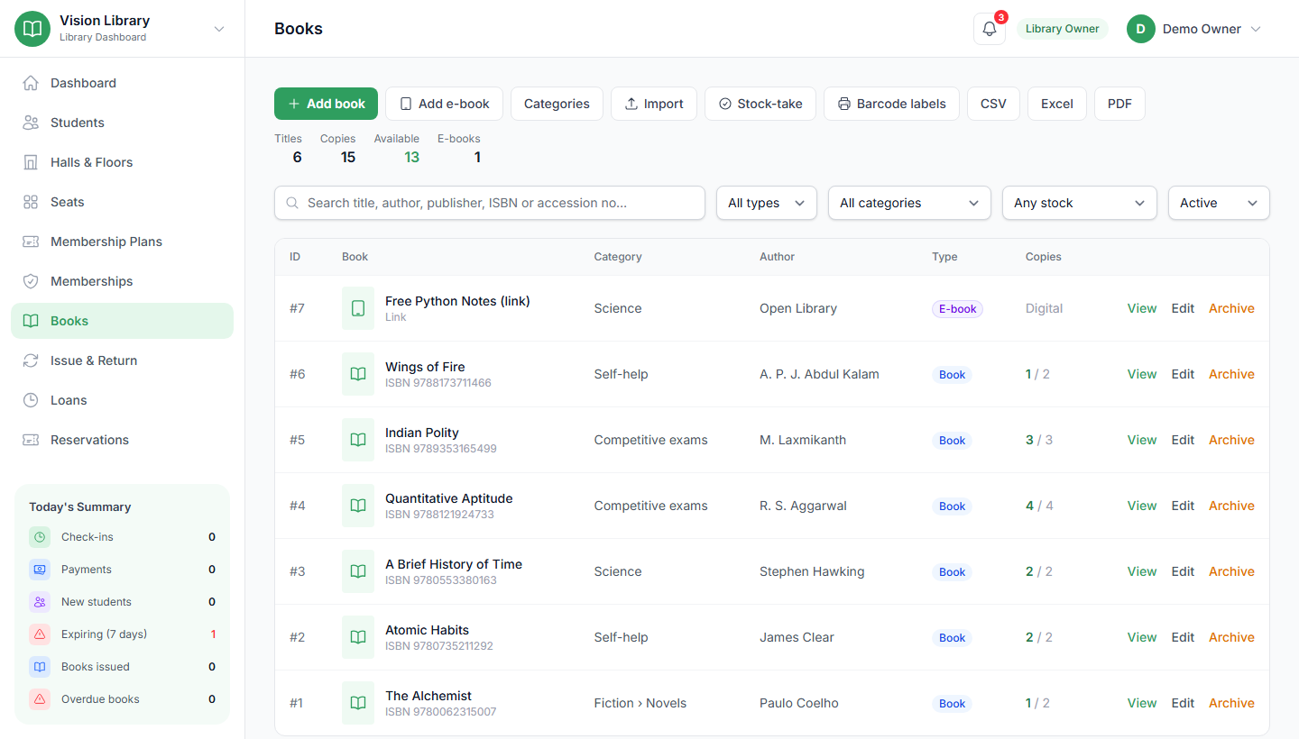Open the notifications bell icon

990,29
